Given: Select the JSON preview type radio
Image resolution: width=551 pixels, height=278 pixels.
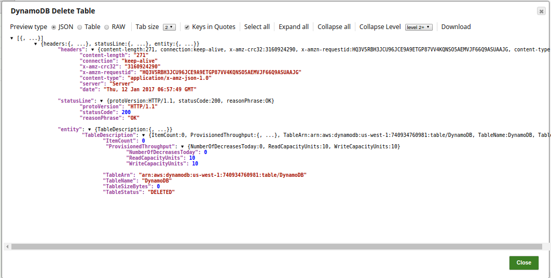Looking at the screenshot, I should pyautogui.click(x=54, y=27).
